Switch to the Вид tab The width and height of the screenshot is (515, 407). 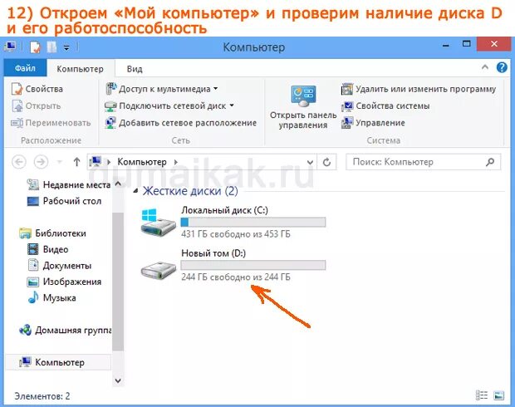(135, 69)
